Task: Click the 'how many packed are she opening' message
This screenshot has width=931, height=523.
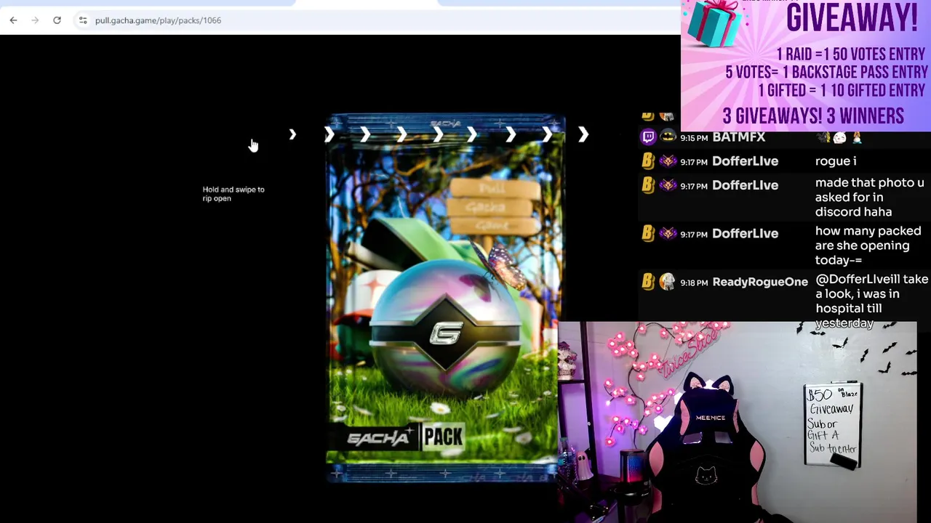Action: [x=868, y=246]
